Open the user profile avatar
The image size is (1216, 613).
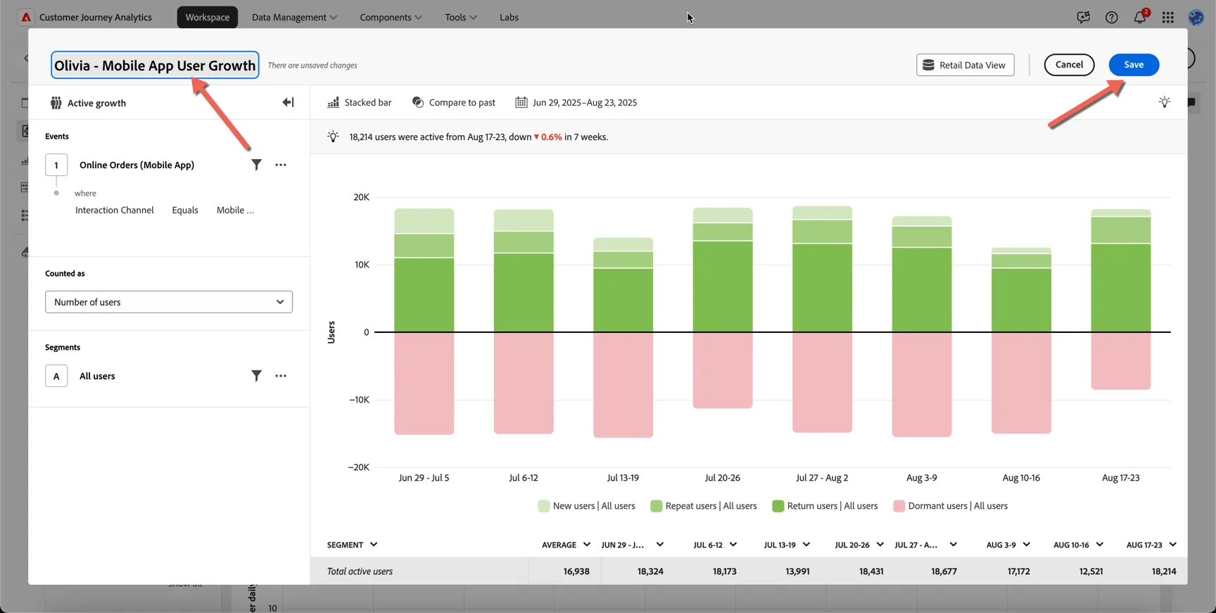pyautogui.click(x=1196, y=17)
